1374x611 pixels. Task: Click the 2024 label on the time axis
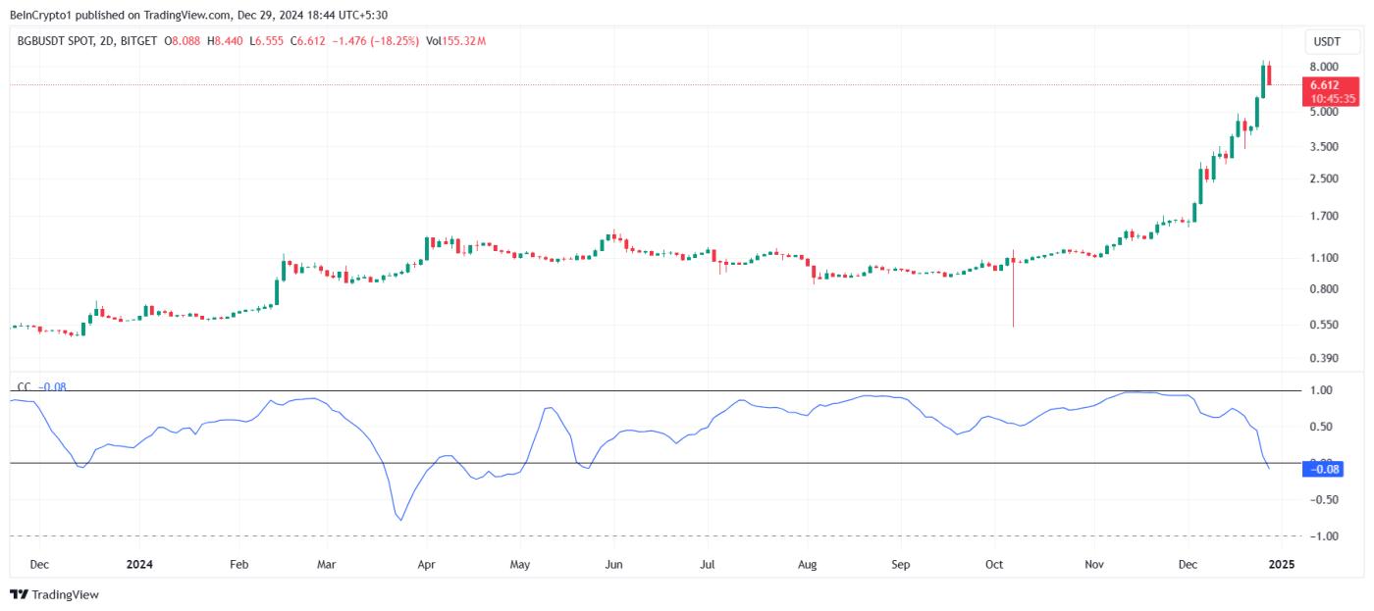click(x=138, y=565)
